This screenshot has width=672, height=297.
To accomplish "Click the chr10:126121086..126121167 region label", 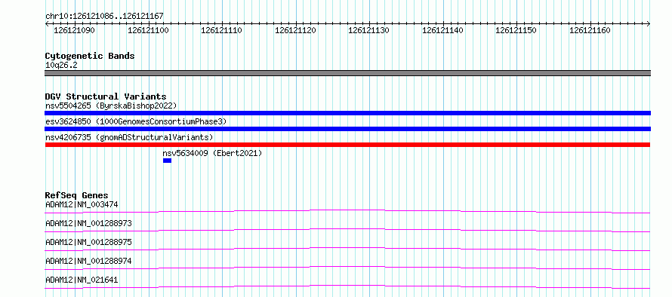I will (104, 17).
